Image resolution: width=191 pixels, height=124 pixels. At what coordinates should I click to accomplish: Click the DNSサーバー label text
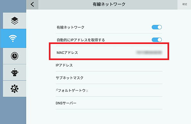(66, 103)
